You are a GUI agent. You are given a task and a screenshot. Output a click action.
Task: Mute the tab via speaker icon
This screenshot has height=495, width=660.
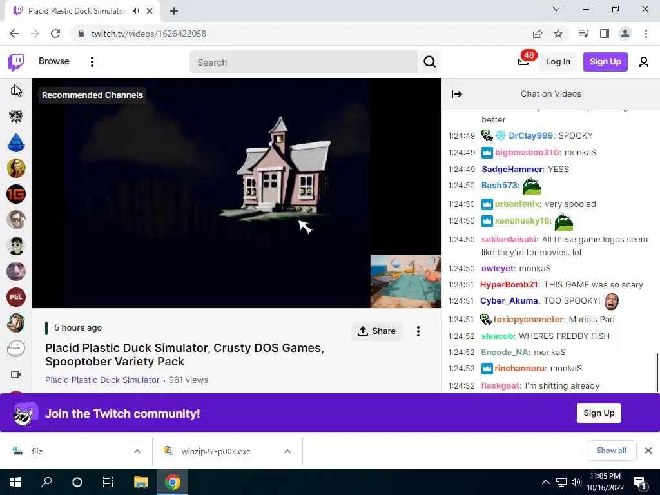(x=135, y=11)
